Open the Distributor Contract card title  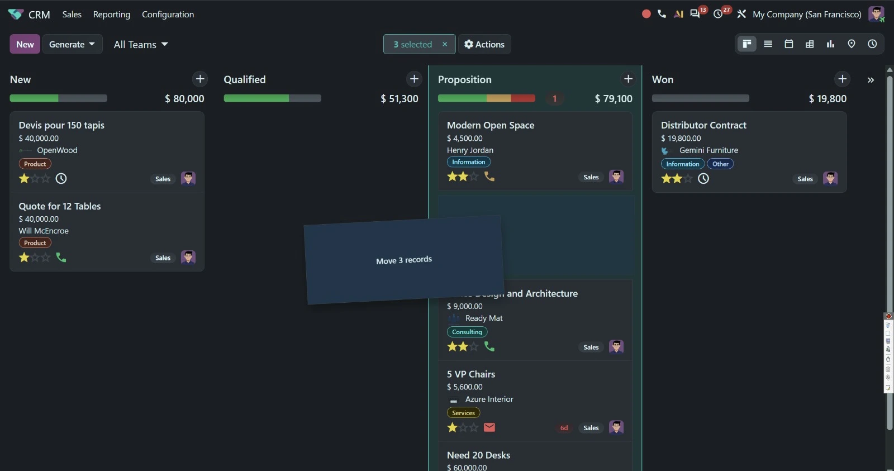pos(703,125)
